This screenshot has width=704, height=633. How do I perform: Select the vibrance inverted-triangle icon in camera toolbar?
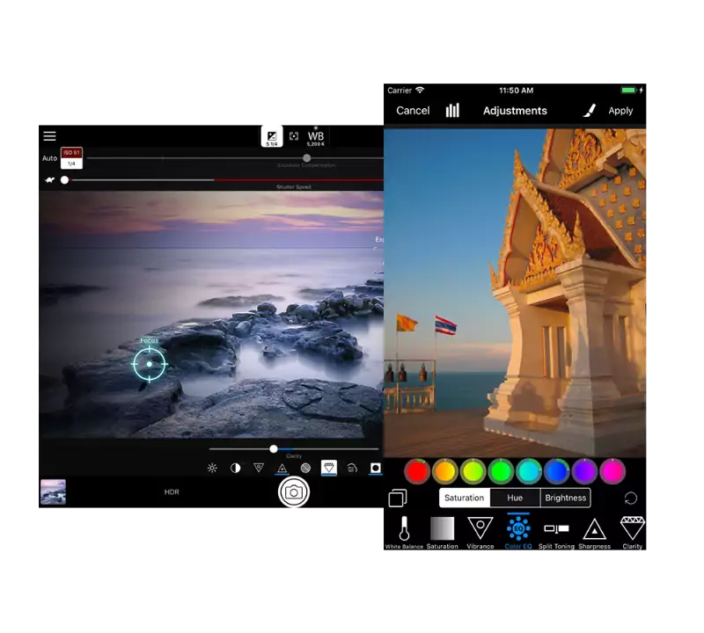click(259, 468)
